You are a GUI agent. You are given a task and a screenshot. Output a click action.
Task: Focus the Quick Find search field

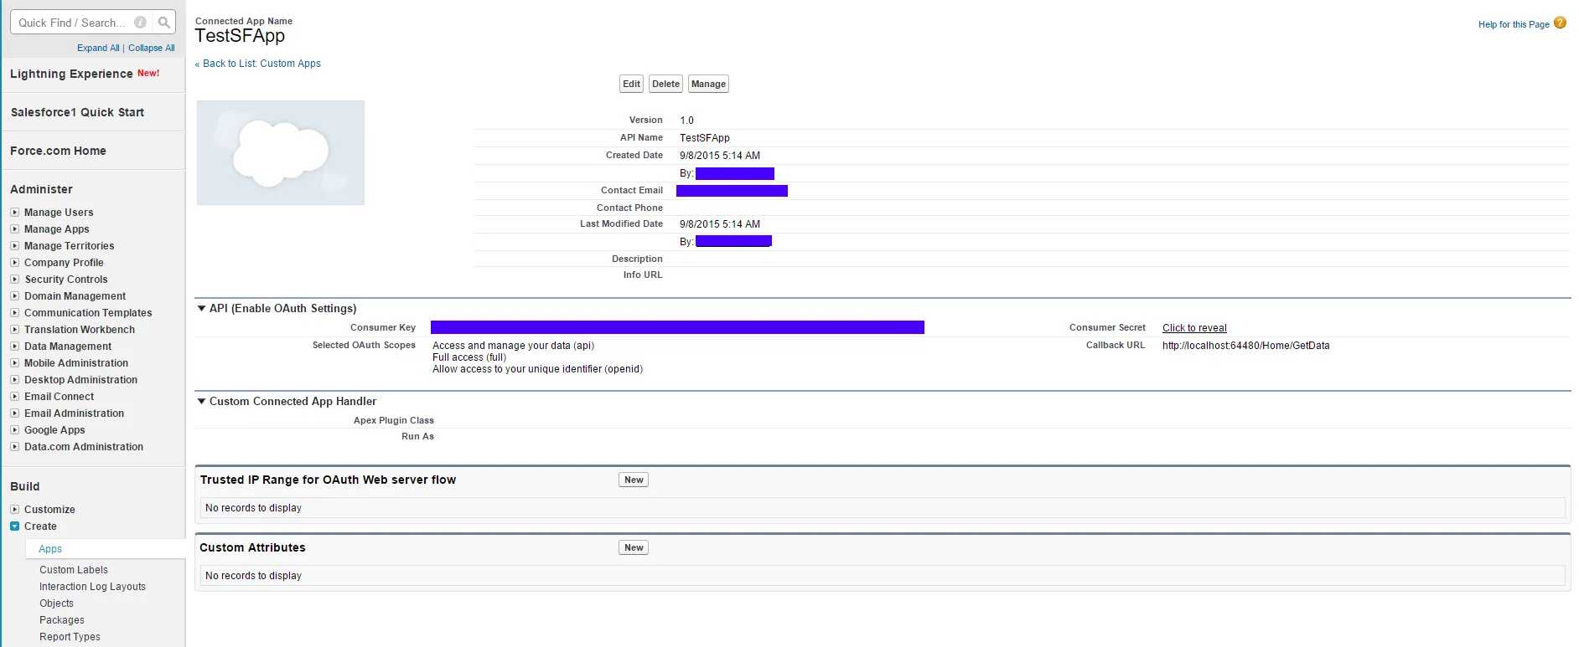tap(71, 23)
